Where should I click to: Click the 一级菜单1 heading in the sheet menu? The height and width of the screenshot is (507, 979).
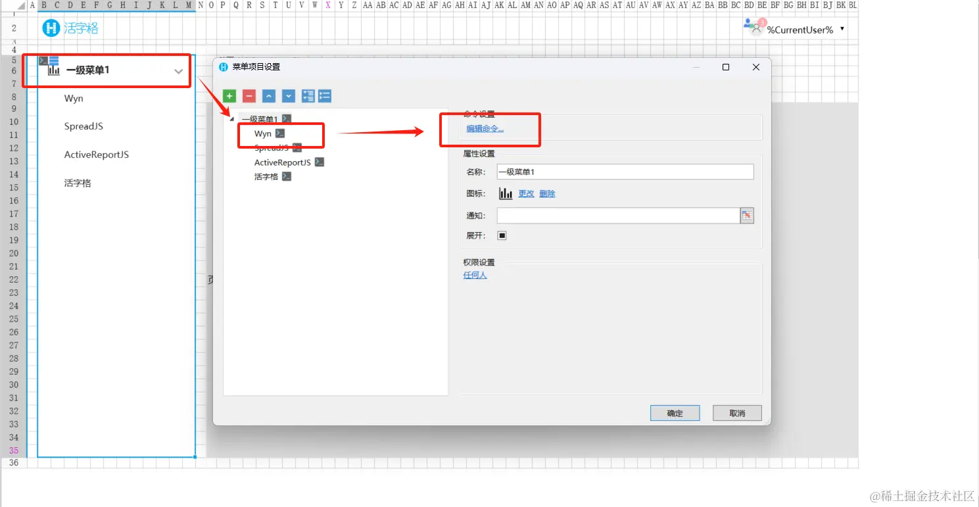coord(87,70)
